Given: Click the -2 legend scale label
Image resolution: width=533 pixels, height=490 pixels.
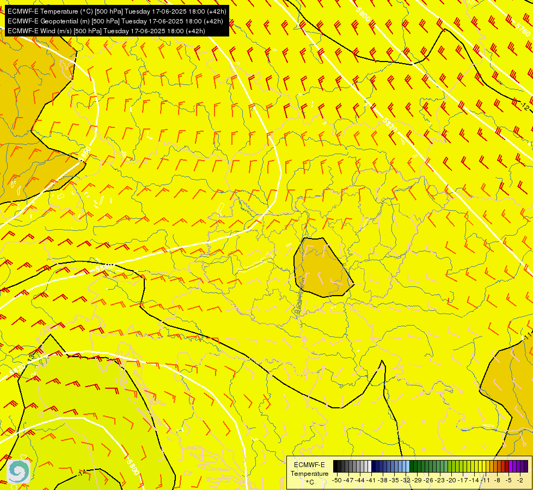Looking at the screenshot, I should coord(520,480).
